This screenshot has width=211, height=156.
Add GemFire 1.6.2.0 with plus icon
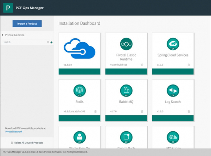pos(51,43)
